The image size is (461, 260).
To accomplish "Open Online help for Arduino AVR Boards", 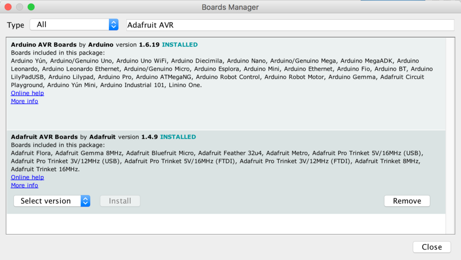I will pyautogui.click(x=27, y=93).
